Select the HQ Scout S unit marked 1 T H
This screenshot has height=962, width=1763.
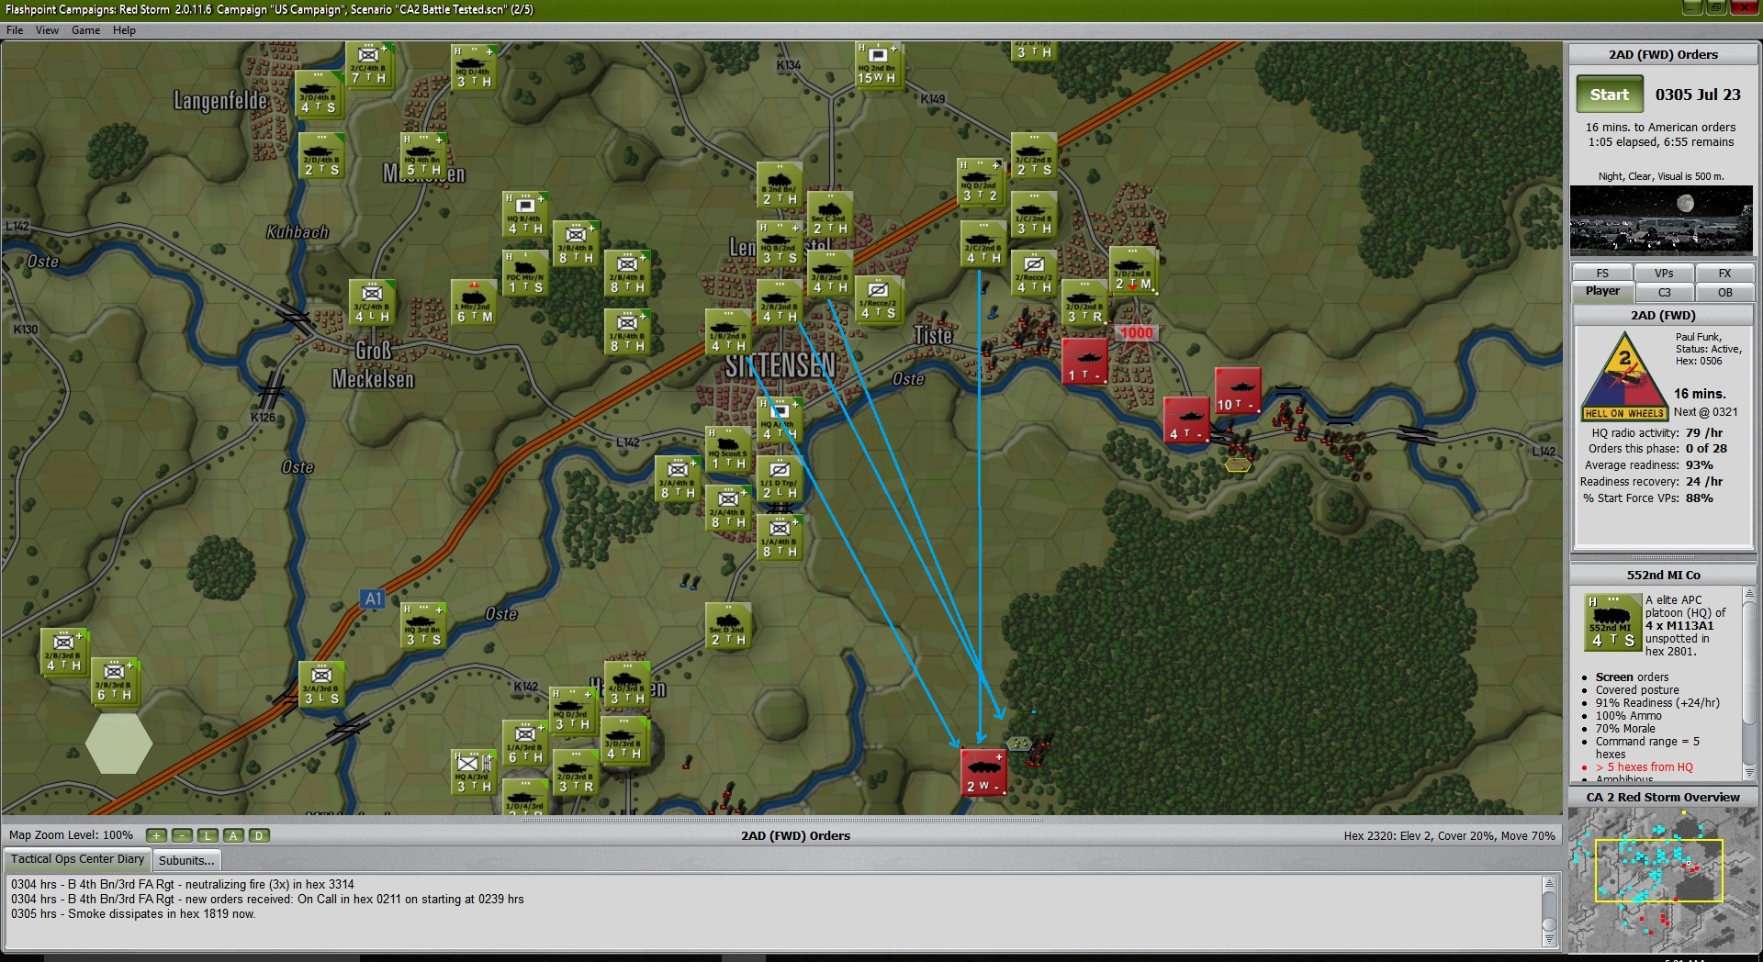point(729,450)
